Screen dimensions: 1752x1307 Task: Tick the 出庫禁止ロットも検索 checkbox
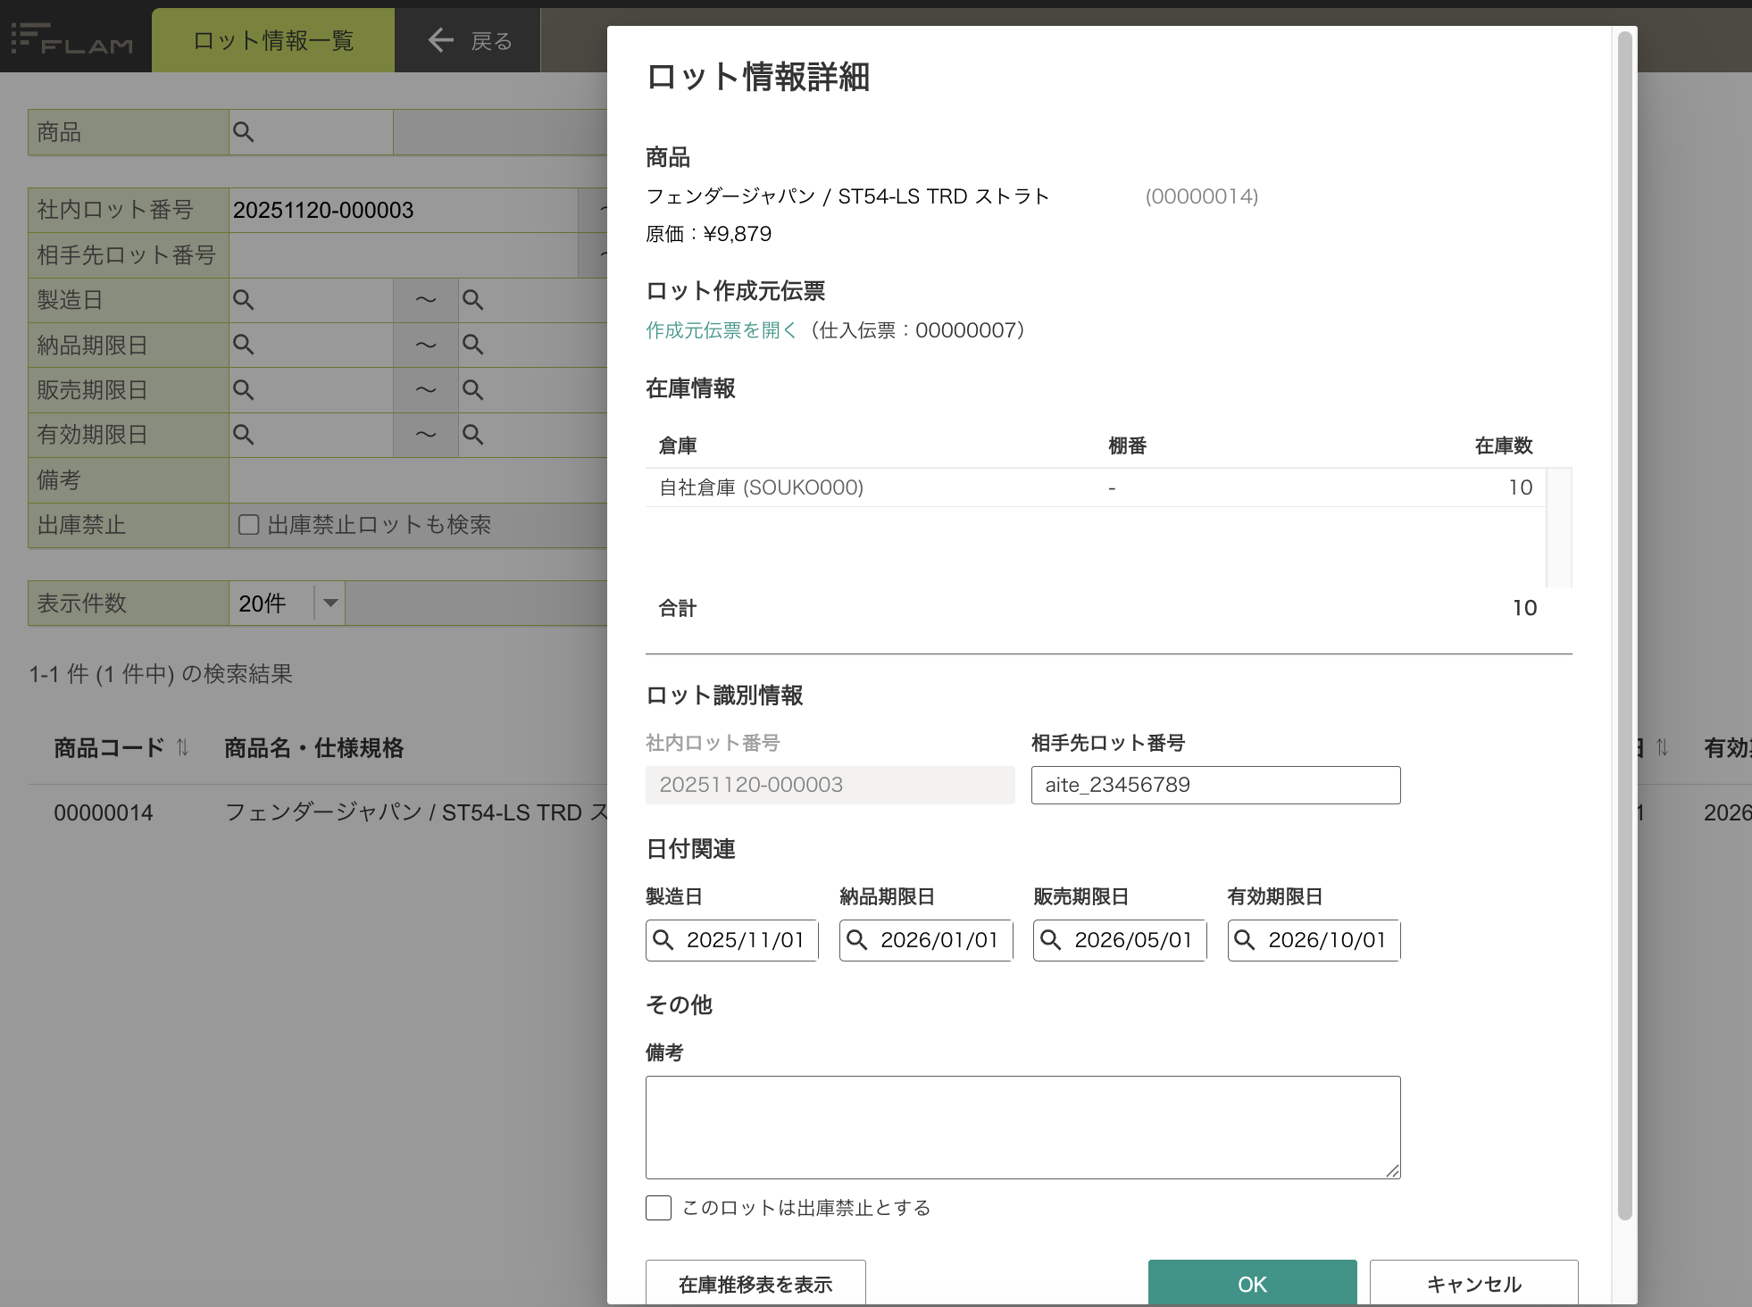tap(249, 525)
